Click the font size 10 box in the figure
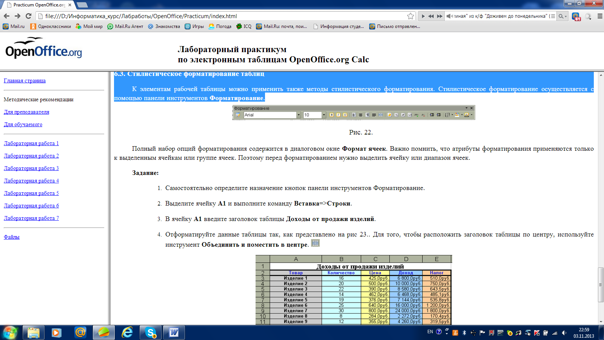 (x=314, y=115)
